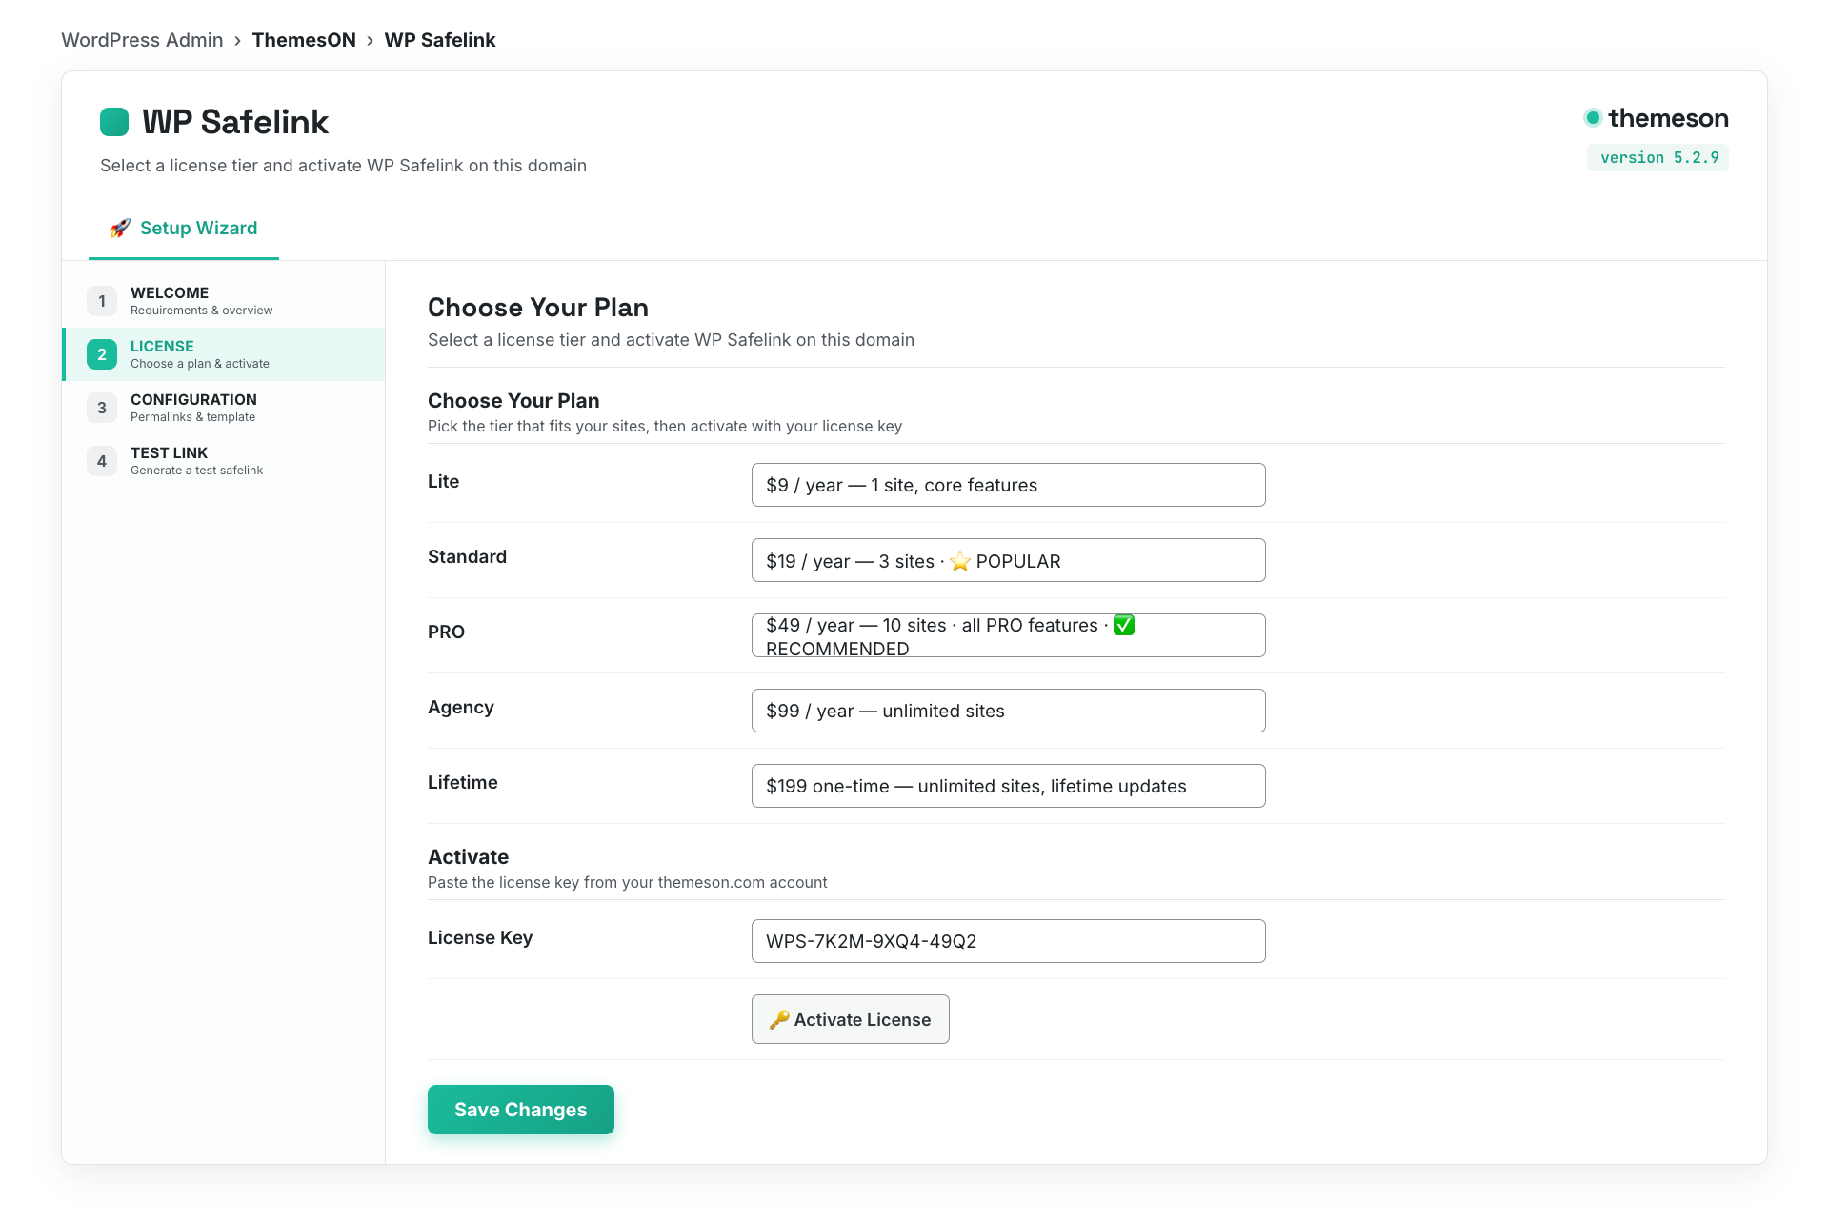Viewport: 1829px width, 1223px height.
Task: Click the License Key input field
Action: pos(1008,941)
